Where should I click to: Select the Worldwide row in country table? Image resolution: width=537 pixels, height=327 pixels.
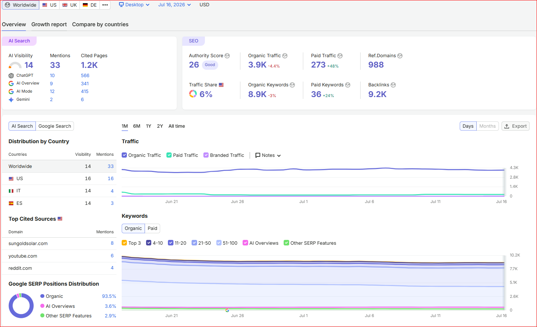pos(59,166)
